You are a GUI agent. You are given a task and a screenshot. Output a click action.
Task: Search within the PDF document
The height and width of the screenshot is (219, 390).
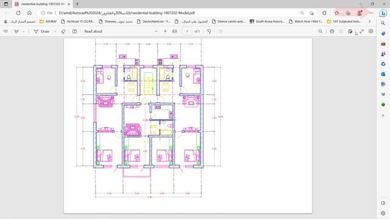point(321,31)
